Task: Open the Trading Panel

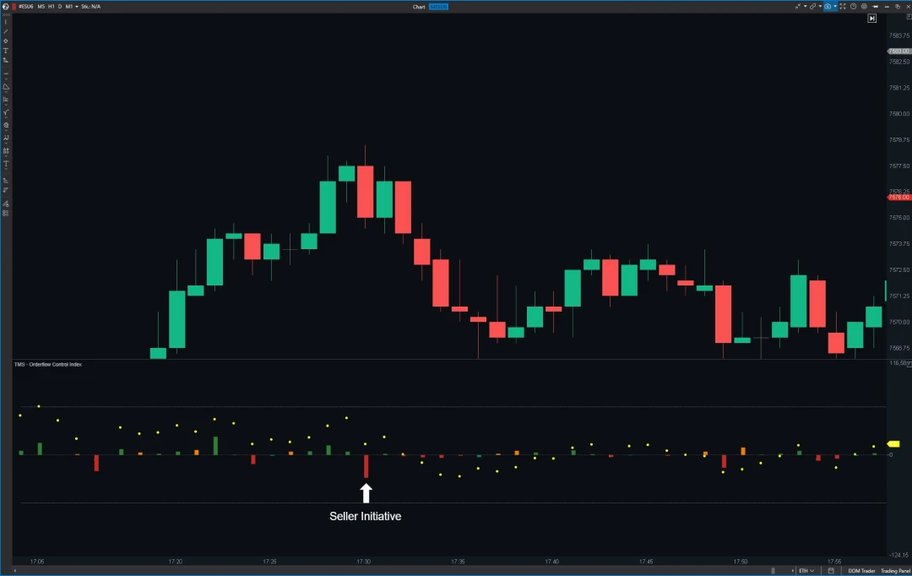Action: click(896, 571)
